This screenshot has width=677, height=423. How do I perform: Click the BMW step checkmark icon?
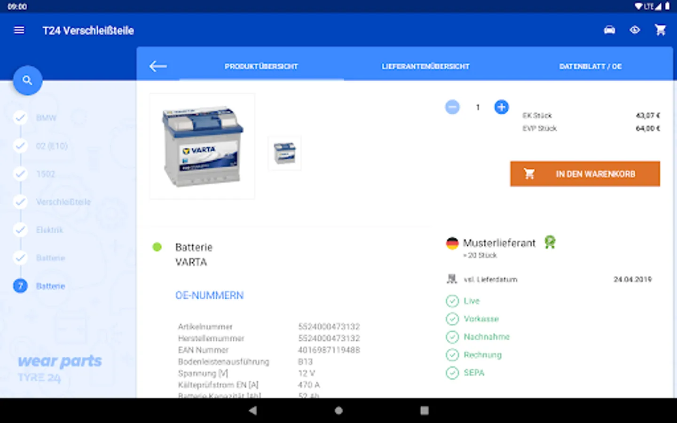click(x=20, y=117)
